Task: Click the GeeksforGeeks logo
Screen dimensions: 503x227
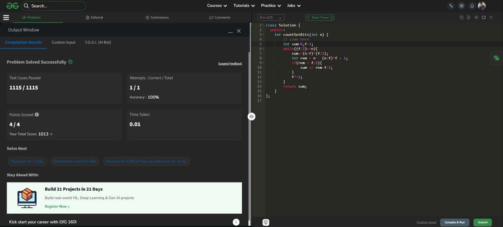Action: [x=12, y=6]
